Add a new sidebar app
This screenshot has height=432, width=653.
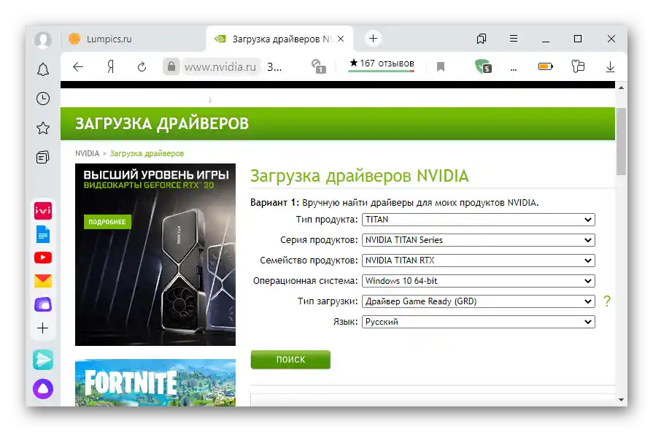(43, 328)
